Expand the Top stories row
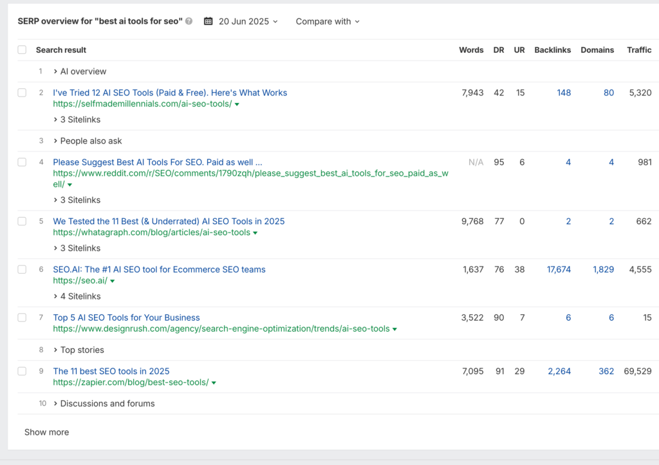The width and height of the screenshot is (659, 465). [x=78, y=350]
